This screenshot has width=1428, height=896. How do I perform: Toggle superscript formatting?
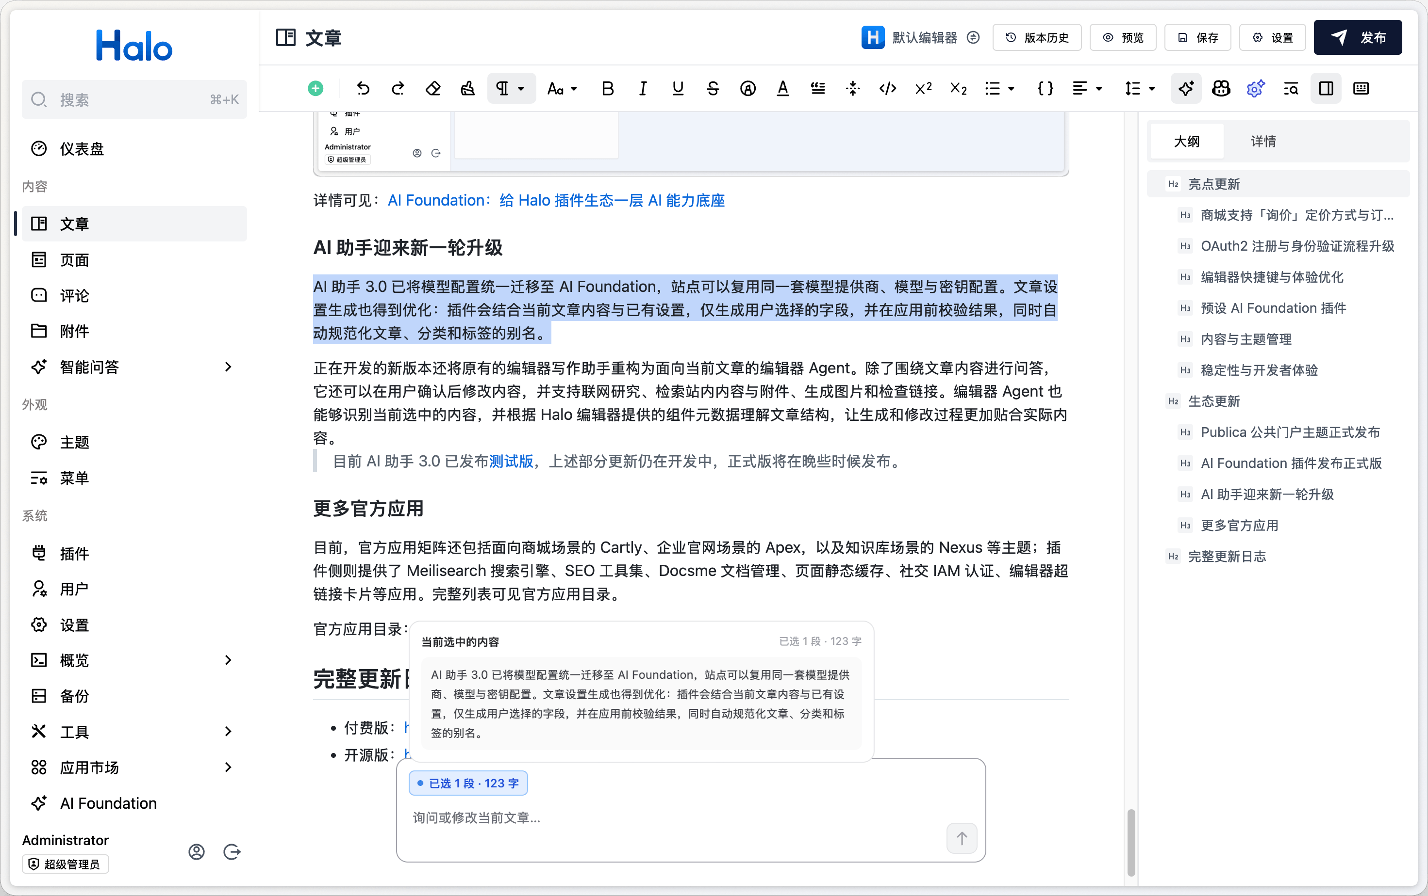923,89
